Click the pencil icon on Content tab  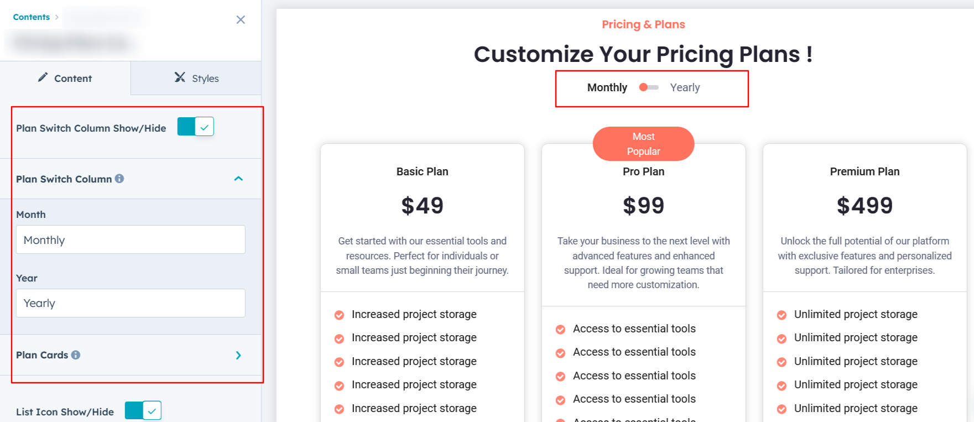click(x=43, y=77)
